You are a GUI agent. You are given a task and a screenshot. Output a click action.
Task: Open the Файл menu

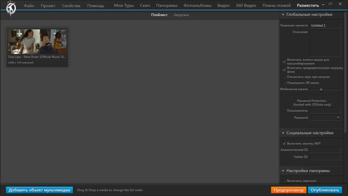tap(29, 5)
